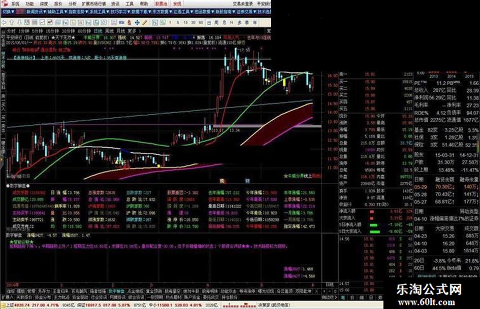Open the 委托成交 bottom tab
480x309 pixels.
(x=211, y=297)
